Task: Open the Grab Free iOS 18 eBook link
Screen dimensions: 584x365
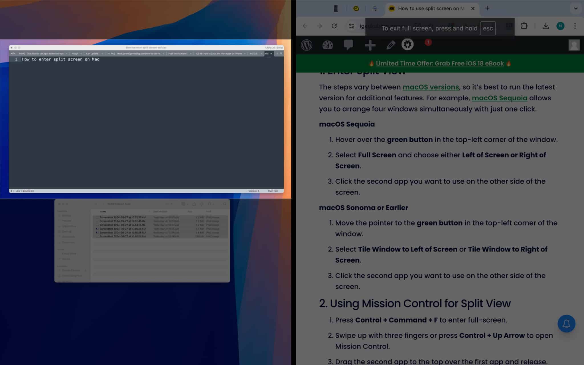Action: pos(440,63)
